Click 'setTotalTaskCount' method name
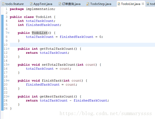The image size is (155, 119). pyautogui.click(x=58, y=65)
